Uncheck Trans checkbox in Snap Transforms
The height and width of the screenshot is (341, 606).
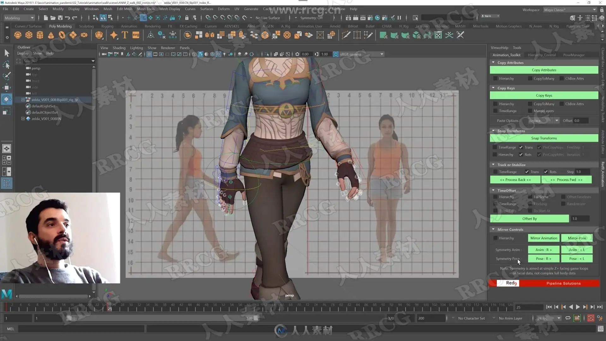pyautogui.click(x=521, y=147)
